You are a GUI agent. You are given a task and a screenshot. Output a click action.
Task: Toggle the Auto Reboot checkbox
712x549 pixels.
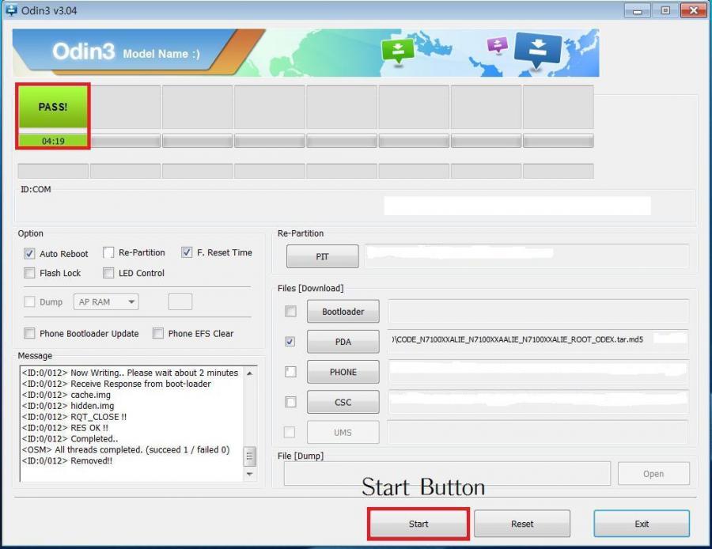pyautogui.click(x=30, y=254)
